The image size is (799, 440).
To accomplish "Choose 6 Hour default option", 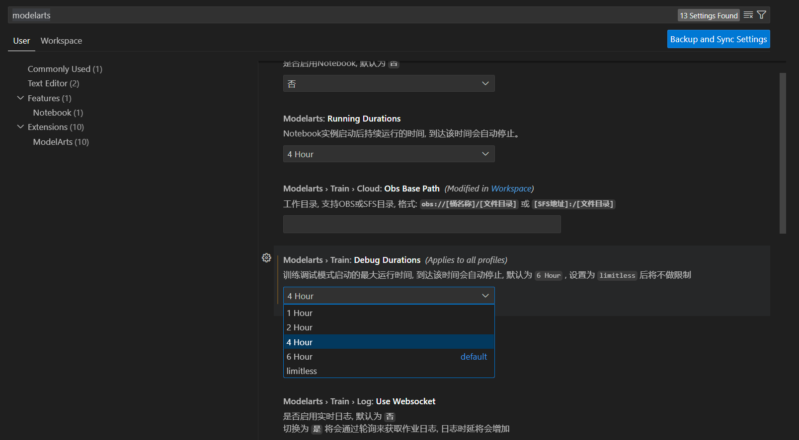I will (389, 356).
